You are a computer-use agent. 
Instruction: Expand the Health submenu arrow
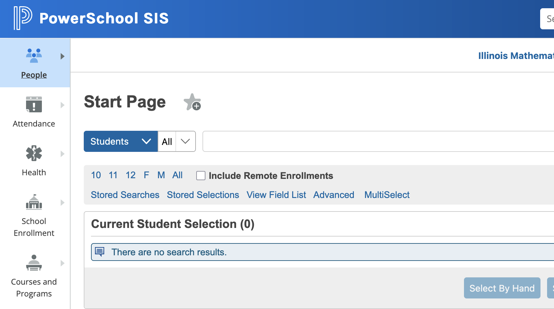(x=62, y=154)
